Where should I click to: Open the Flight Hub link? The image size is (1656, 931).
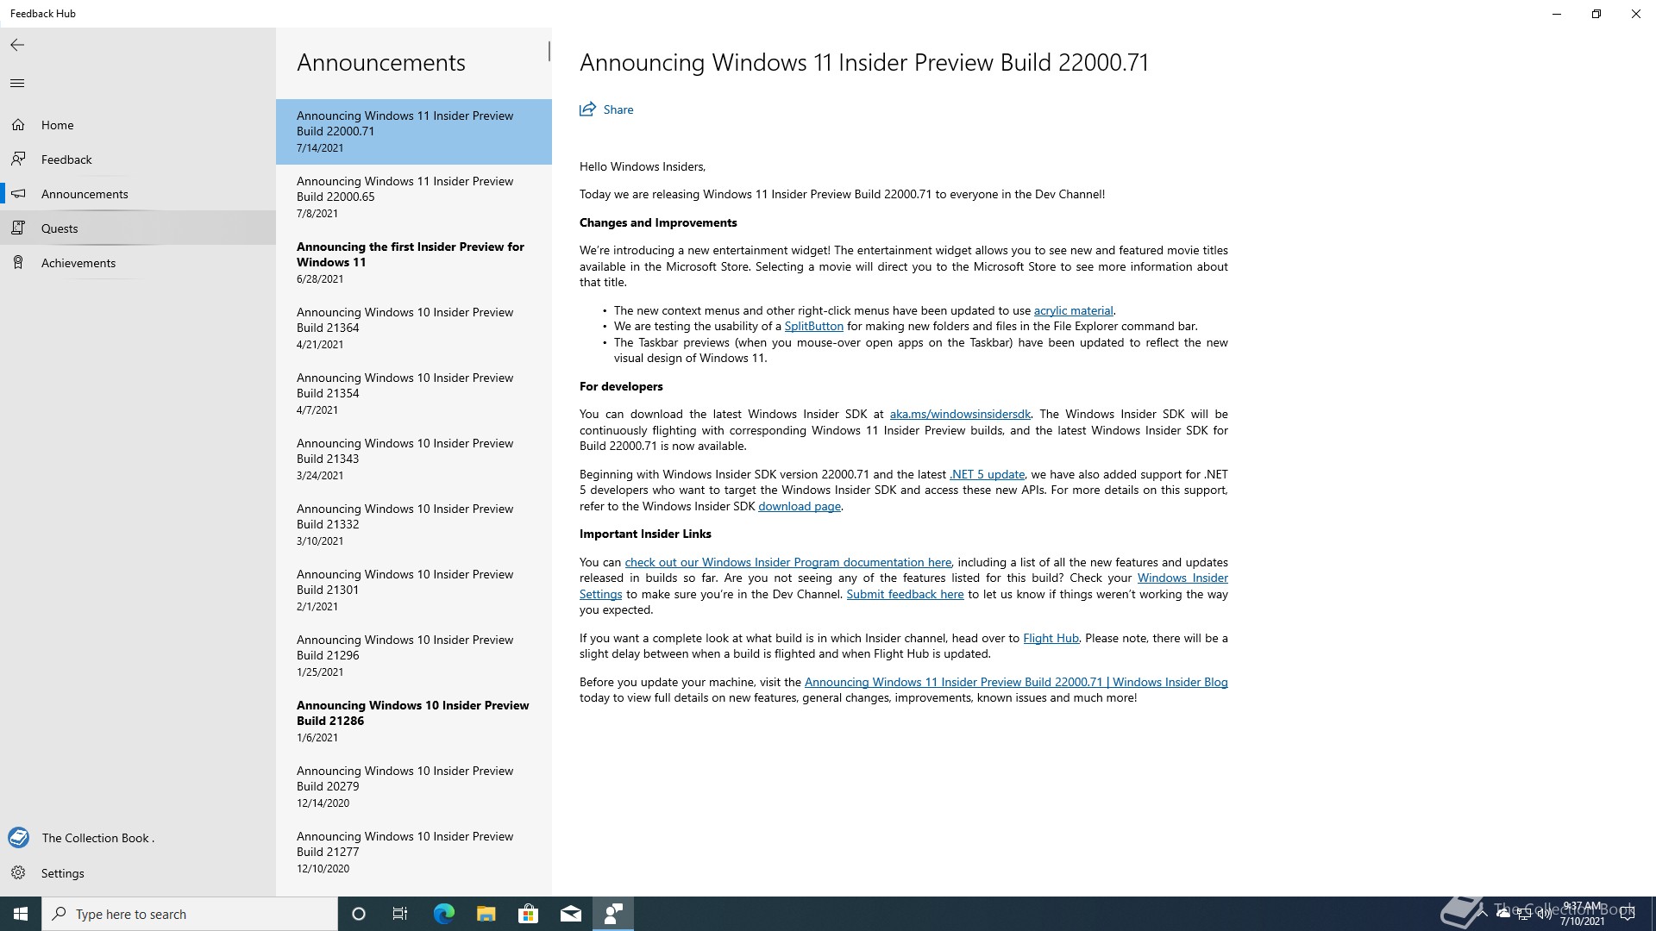[x=1051, y=638]
